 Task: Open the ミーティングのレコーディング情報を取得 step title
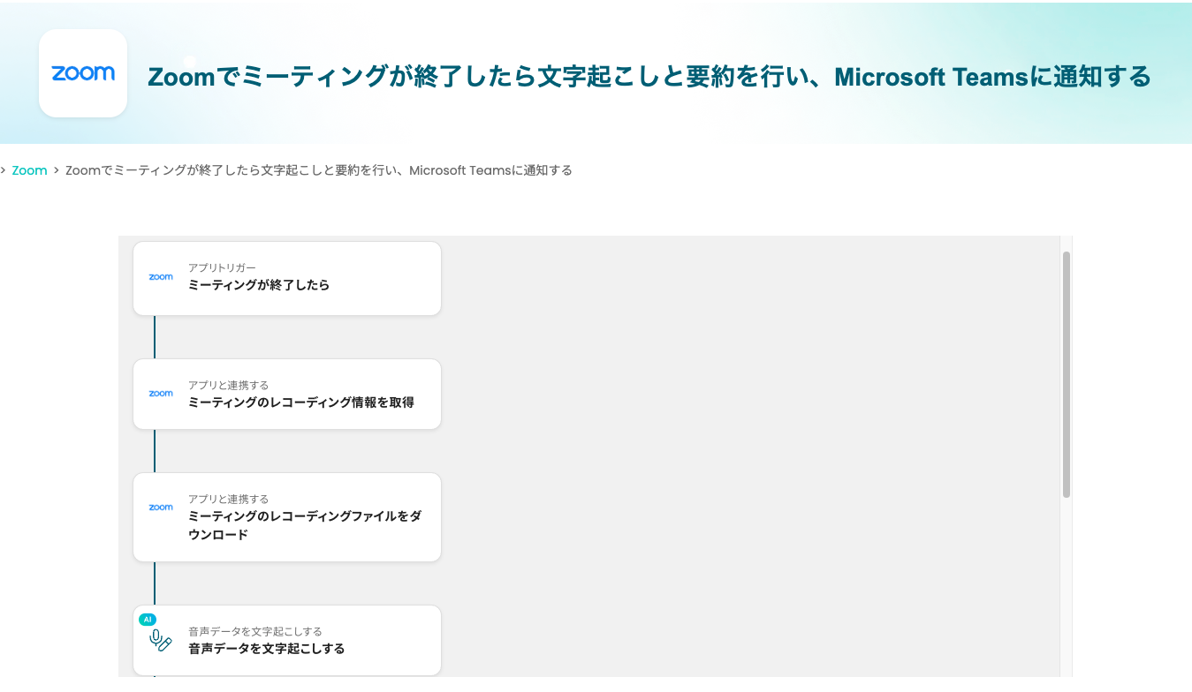click(301, 402)
